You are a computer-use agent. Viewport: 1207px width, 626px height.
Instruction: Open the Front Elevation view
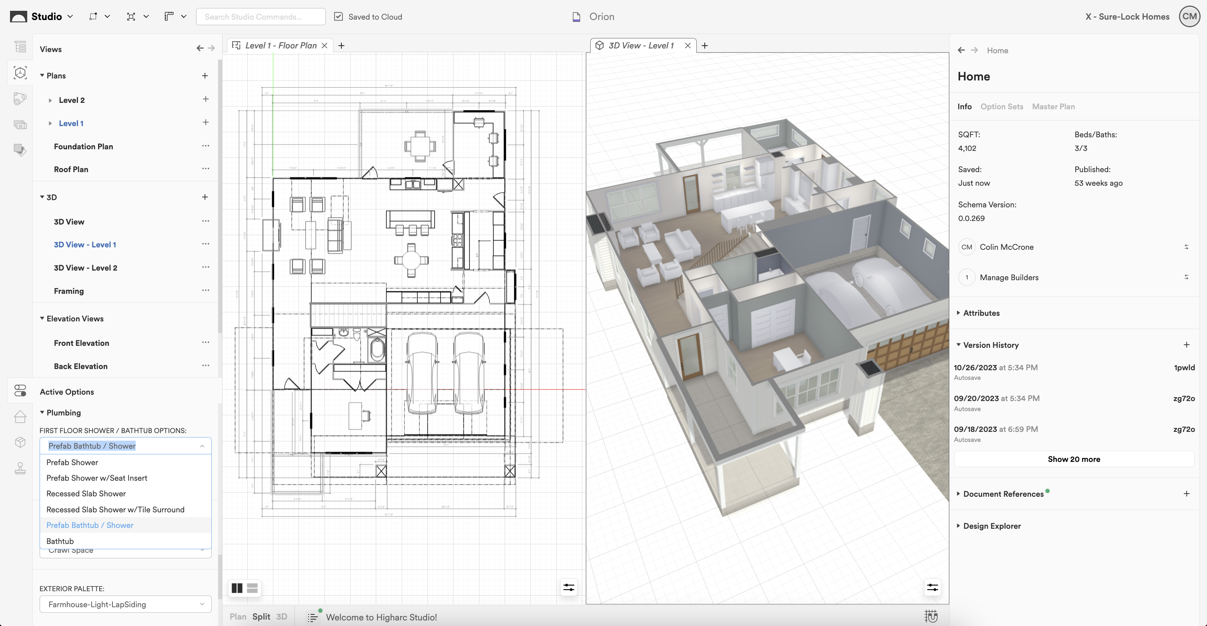[x=82, y=343]
